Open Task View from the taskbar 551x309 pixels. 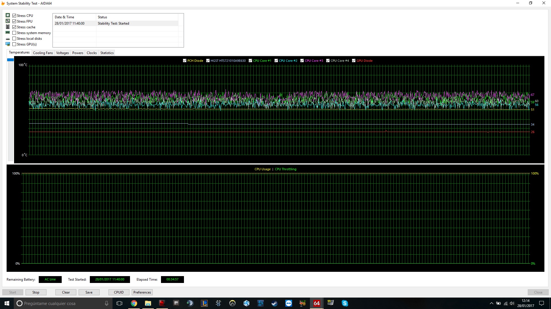tap(119, 303)
